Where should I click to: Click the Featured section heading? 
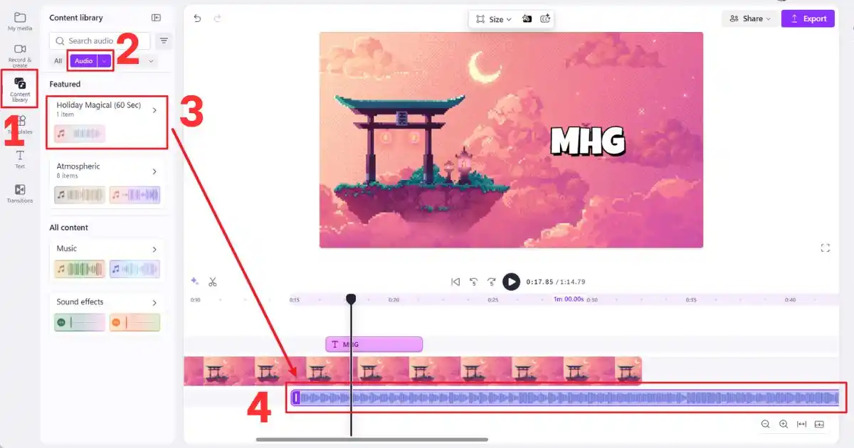65,84
